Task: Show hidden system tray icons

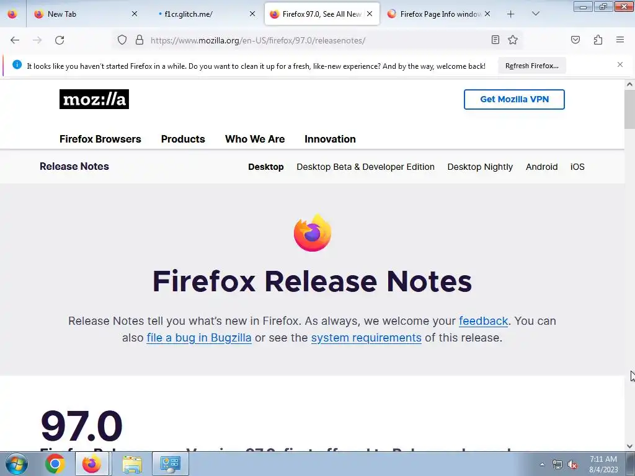Action: [x=542, y=464]
